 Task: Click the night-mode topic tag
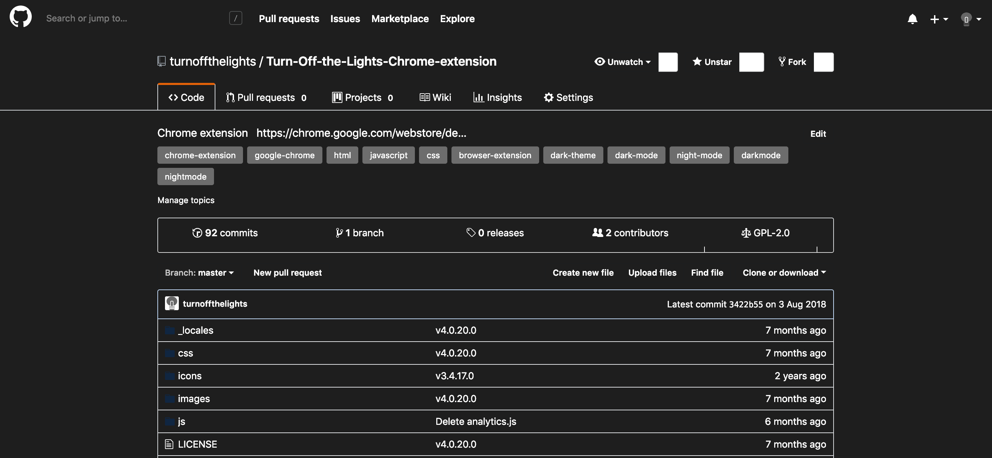[x=699, y=155]
